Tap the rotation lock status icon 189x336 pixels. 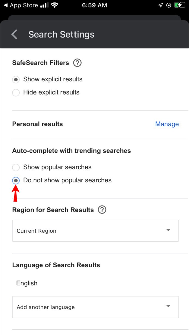pos(169,5)
